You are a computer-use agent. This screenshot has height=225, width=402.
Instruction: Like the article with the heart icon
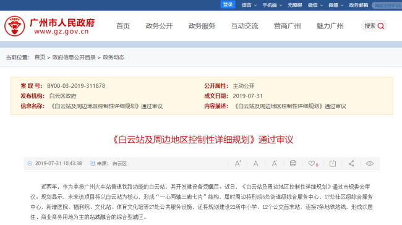(x=312, y=164)
